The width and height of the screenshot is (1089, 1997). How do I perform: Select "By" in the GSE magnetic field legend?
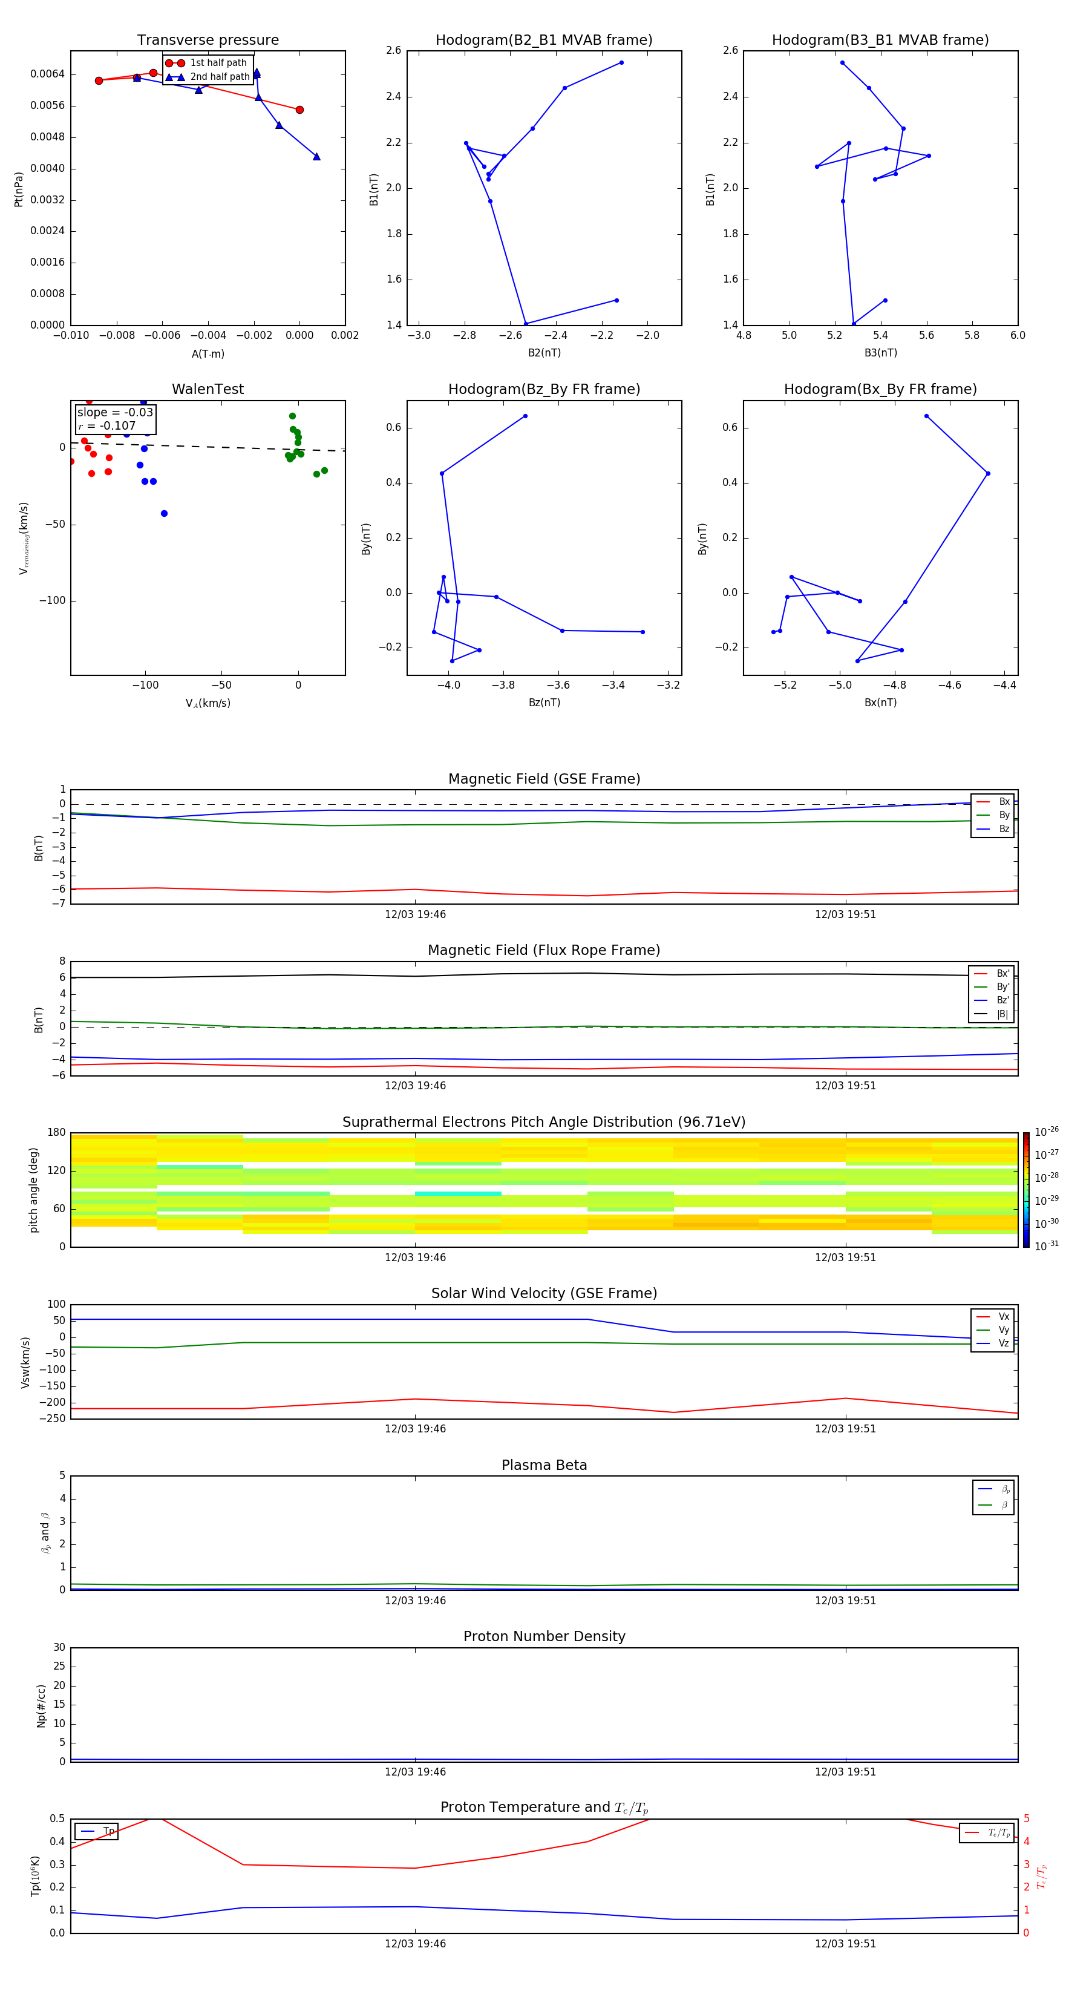[993, 816]
